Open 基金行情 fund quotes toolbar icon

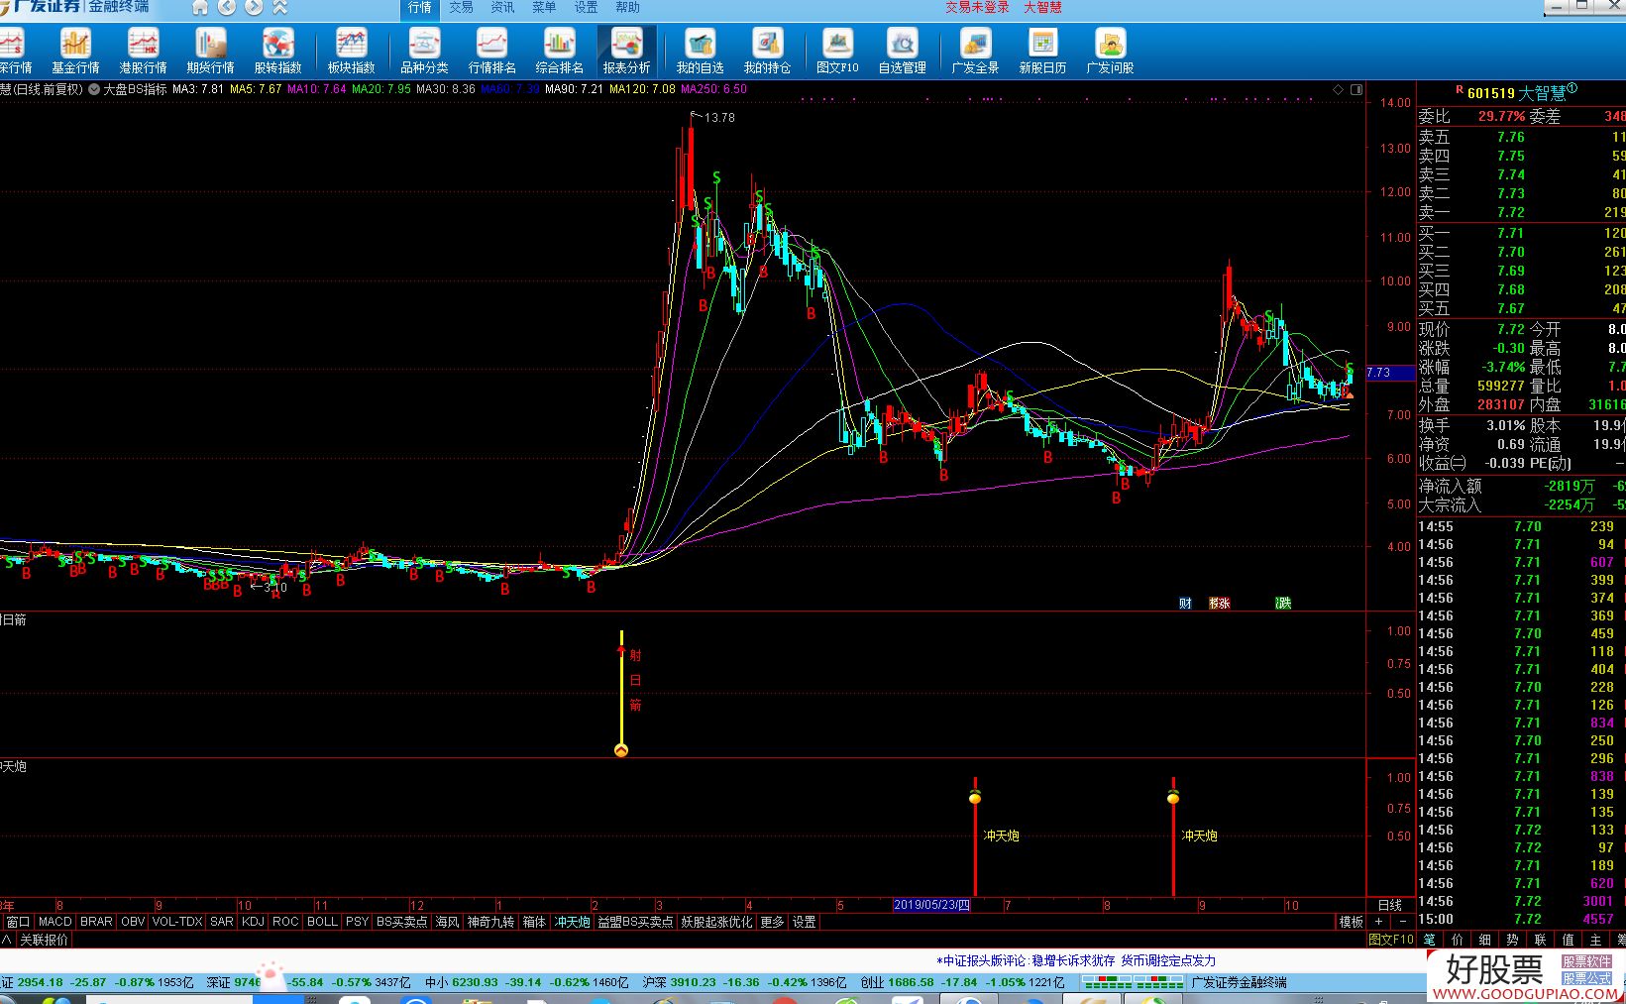tap(75, 51)
